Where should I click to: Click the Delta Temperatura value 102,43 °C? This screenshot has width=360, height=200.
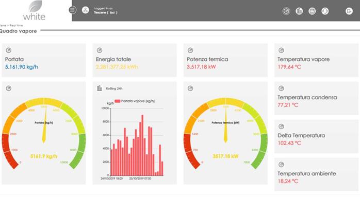[x=289, y=143]
